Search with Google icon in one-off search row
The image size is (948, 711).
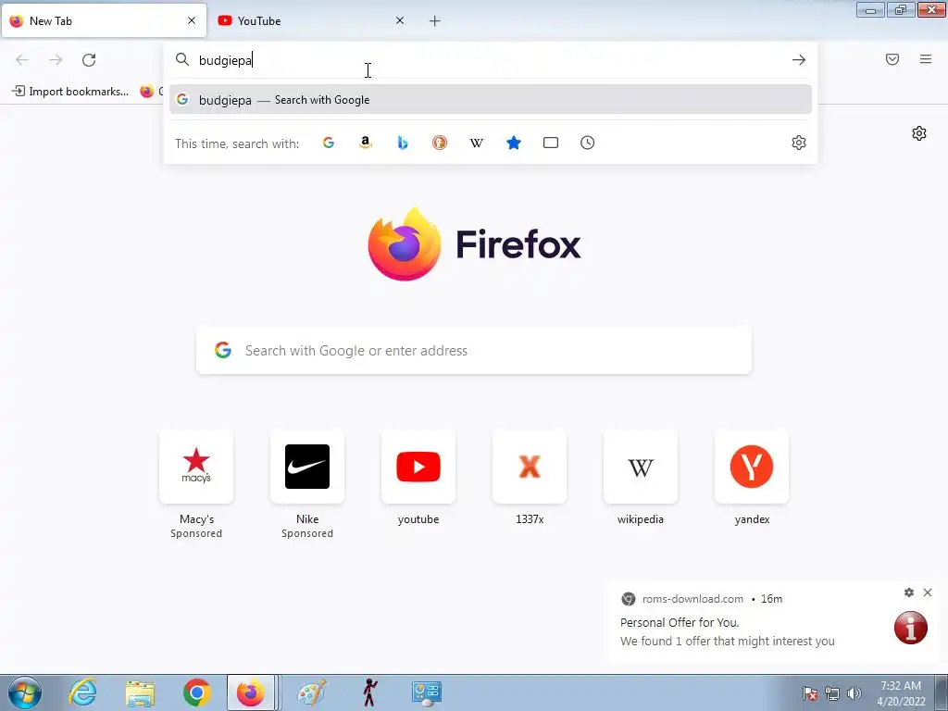[x=329, y=143]
